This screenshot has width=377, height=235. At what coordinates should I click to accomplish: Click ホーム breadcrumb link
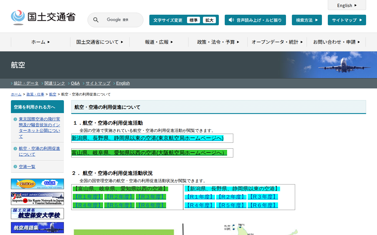pyautogui.click(x=16, y=94)
